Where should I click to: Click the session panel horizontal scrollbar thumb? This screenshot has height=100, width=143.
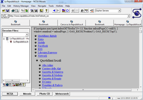12,81
